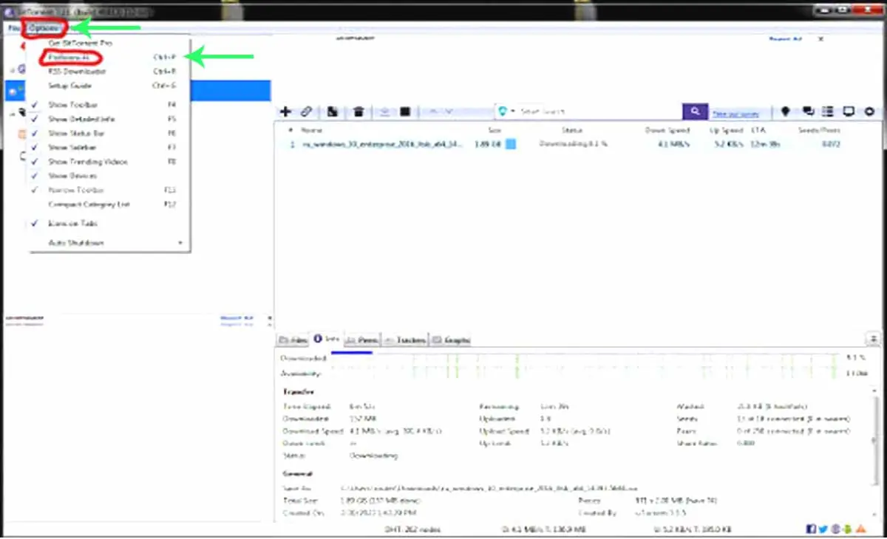The width and height of the screenshot is (887, 539).
Task: Click the Take our survey link
Action: tap(735, 114)
